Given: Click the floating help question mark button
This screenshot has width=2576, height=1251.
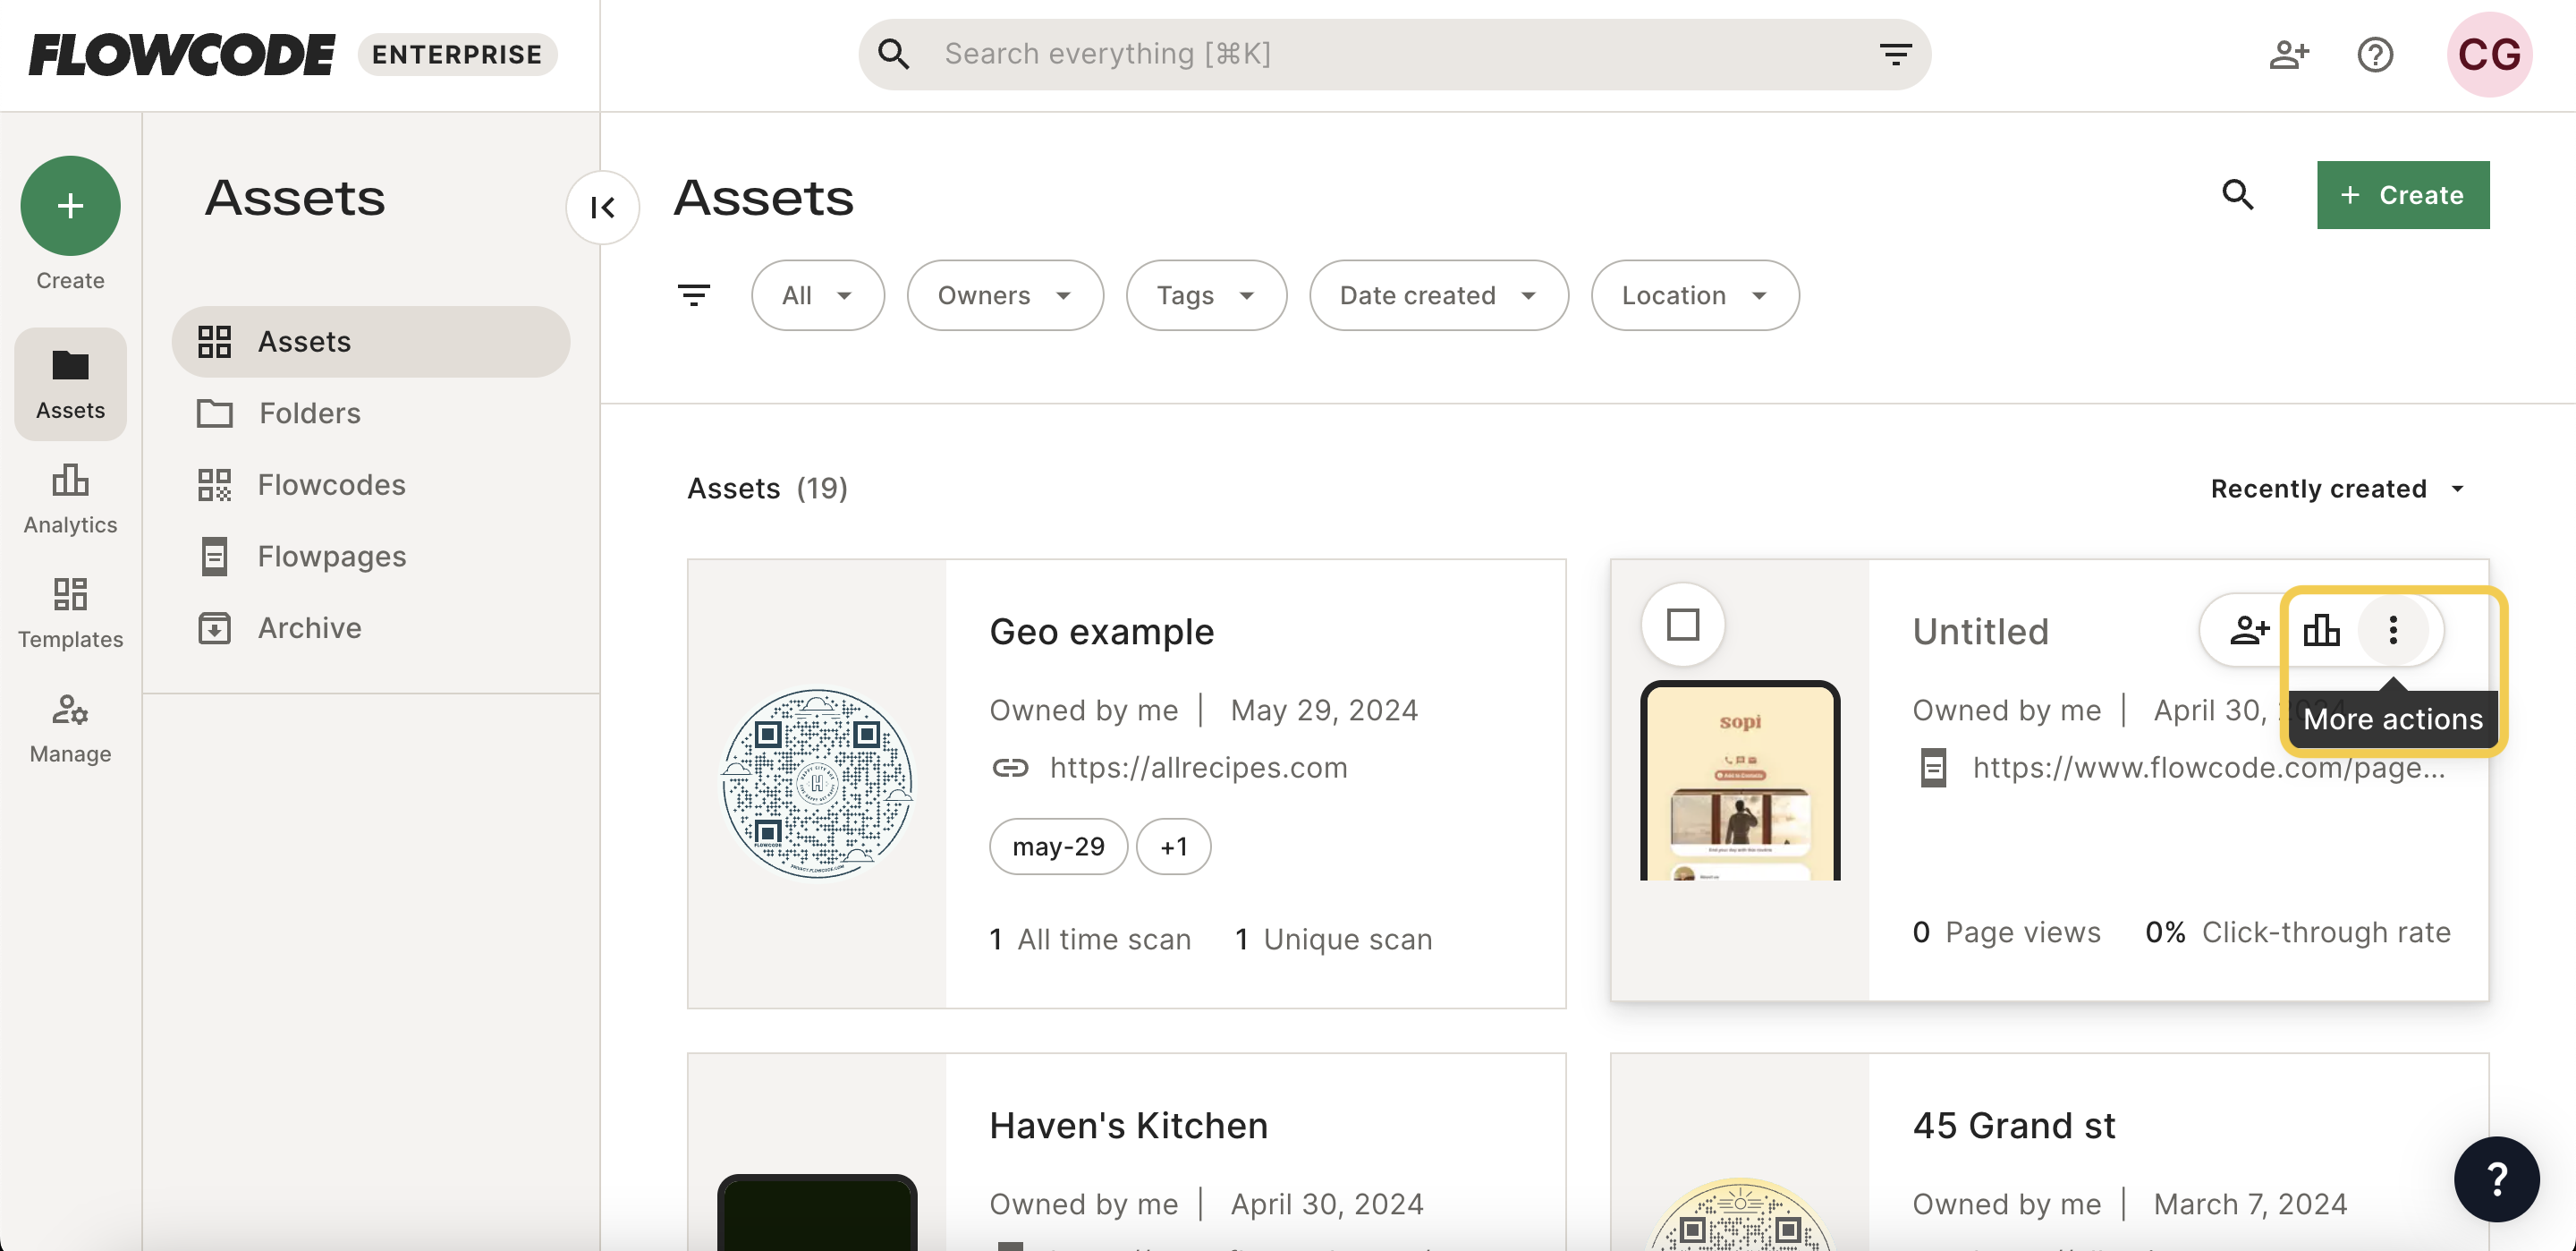Looking at the screenshot, I should pyautogui.click(x=2496, y=1179).
